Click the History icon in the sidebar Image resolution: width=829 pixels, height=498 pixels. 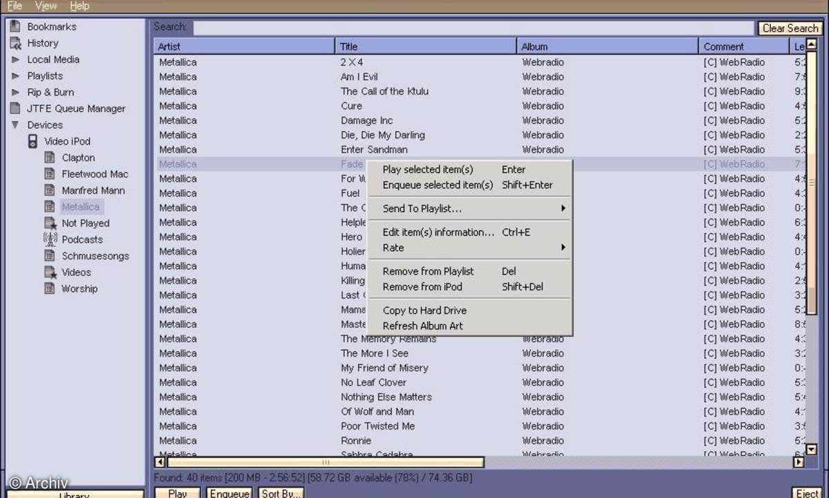click(x=15, y=43)
